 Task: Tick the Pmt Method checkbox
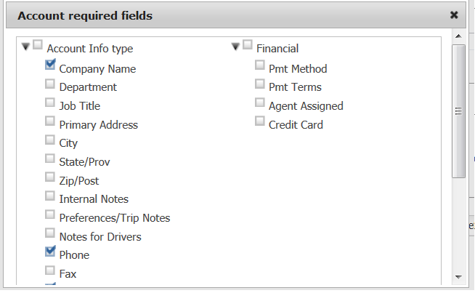259,65
